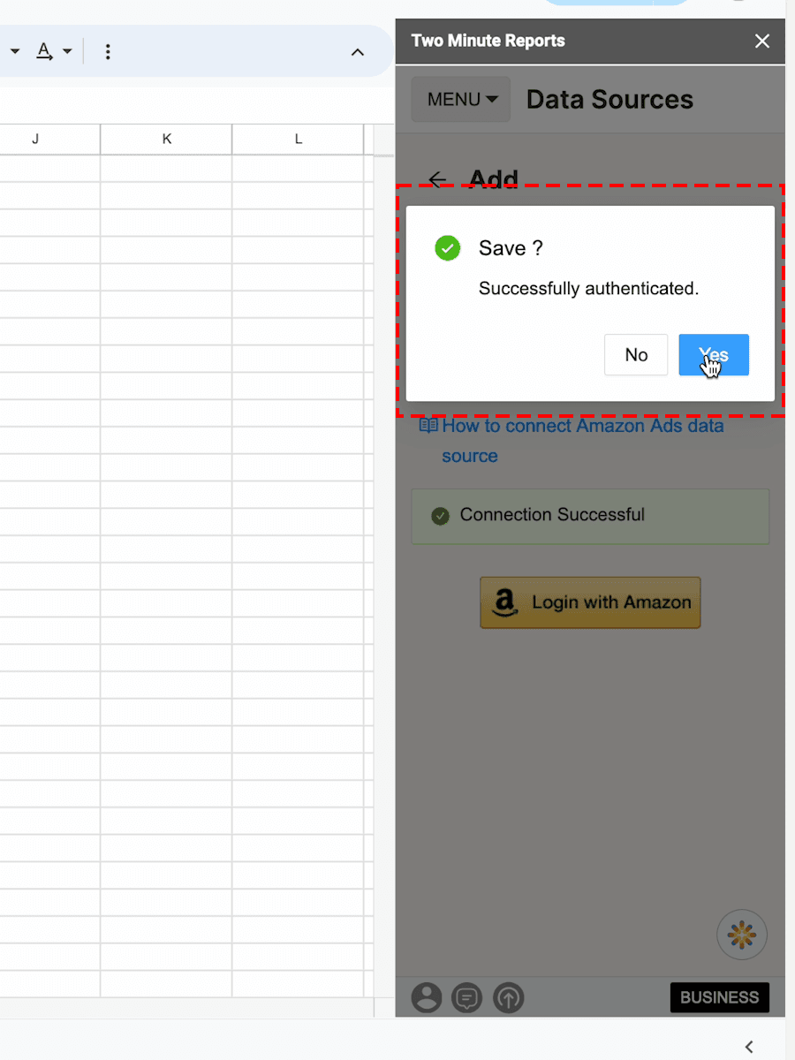Collapse the toolbar with the up chevron
The width and height of the screenshot is (795, 1060).
(x=358, y=52)
